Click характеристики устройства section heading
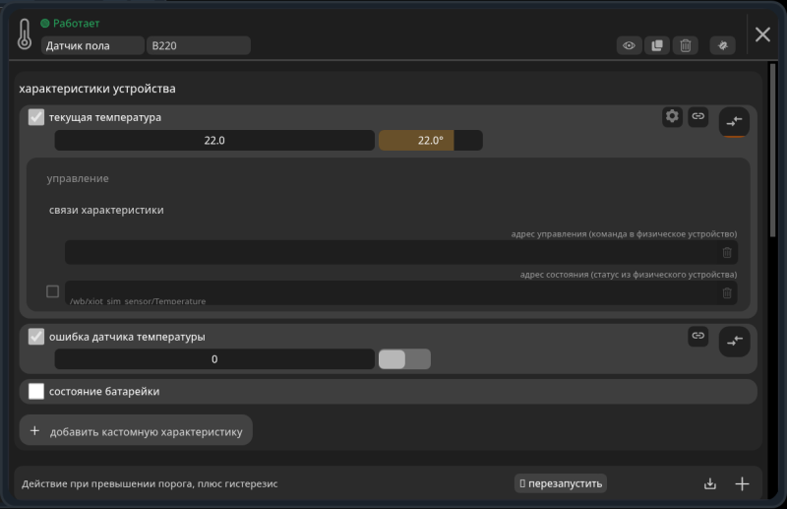The height and width of the screenshot is (509, 787). (x=97, y=89)
